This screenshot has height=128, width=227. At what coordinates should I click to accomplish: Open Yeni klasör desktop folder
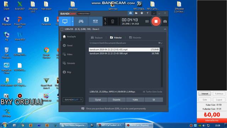click(x=46, y=6)
